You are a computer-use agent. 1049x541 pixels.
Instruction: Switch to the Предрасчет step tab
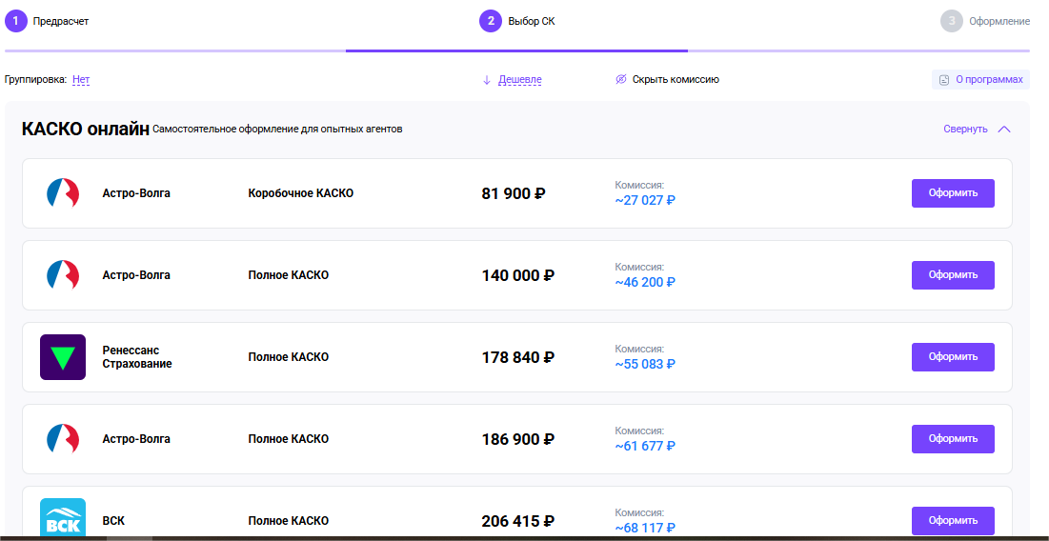(x=61, y=21)
